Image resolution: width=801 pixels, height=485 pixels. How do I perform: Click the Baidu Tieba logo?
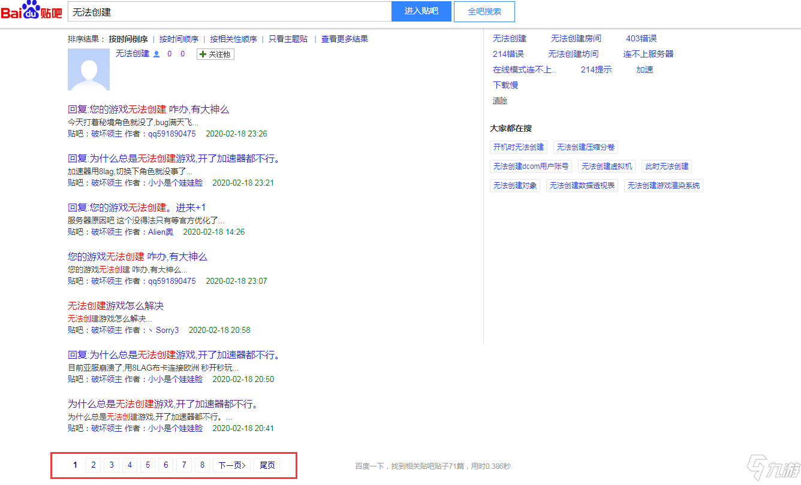[31, 11]
